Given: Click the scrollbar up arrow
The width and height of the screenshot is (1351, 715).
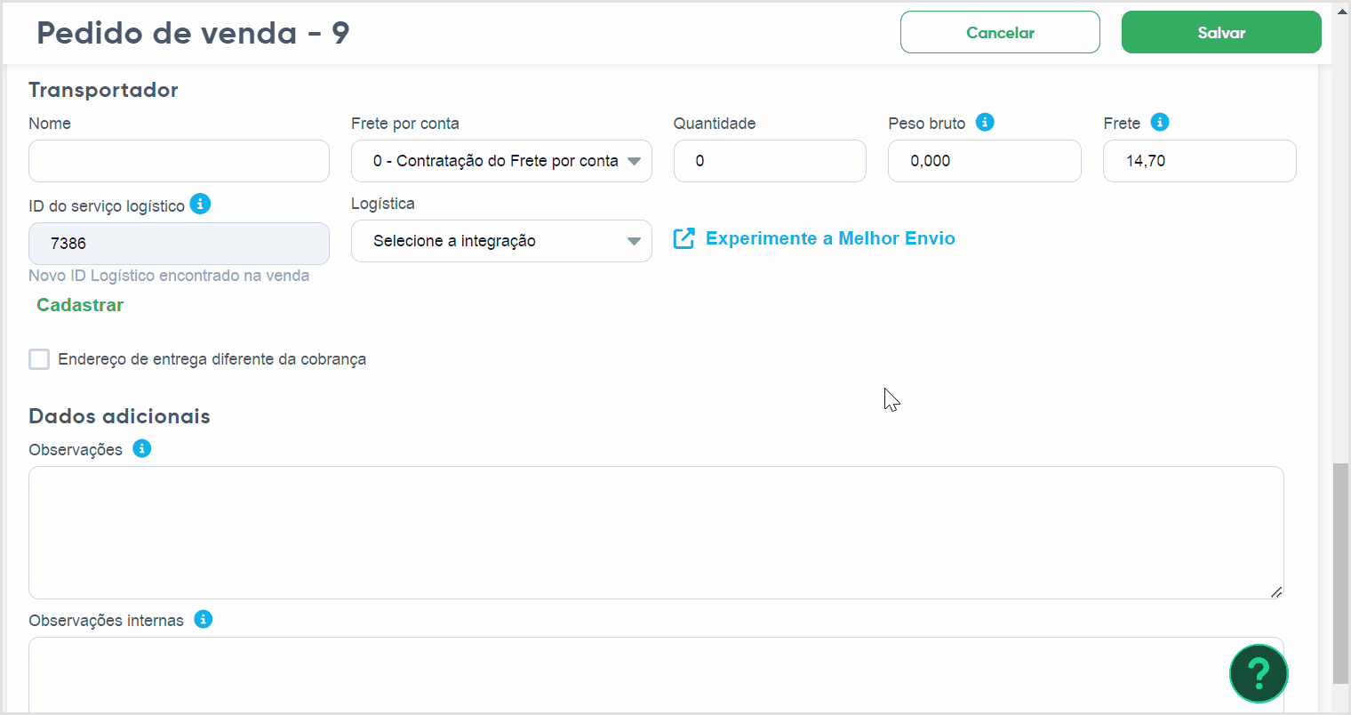Looking at the screenshot, I should 1341,11.
